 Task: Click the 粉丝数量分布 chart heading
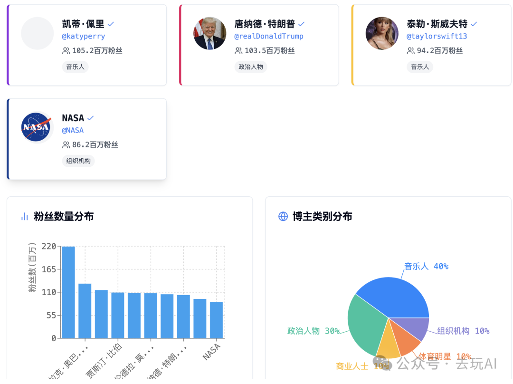pyautogui.click(x=64, y=216)
